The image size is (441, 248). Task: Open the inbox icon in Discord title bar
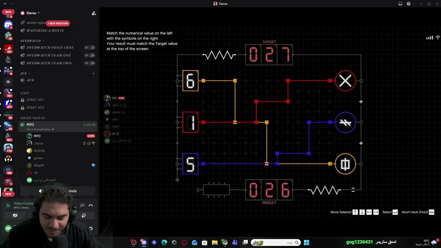tap(400, 4)
